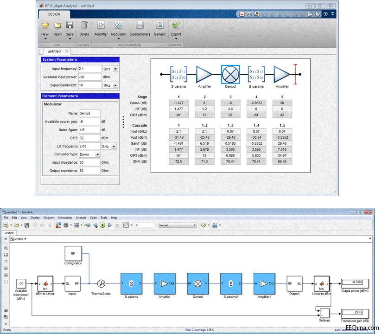Click the untitled breadcrumb in Simulink
382x334 pixels.
19,238
